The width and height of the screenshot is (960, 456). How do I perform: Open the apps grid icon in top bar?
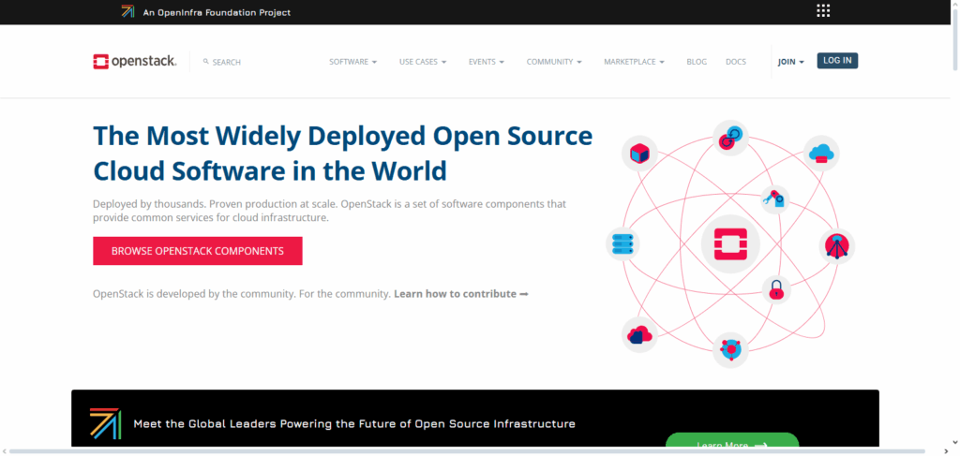[x=823, y=11]
